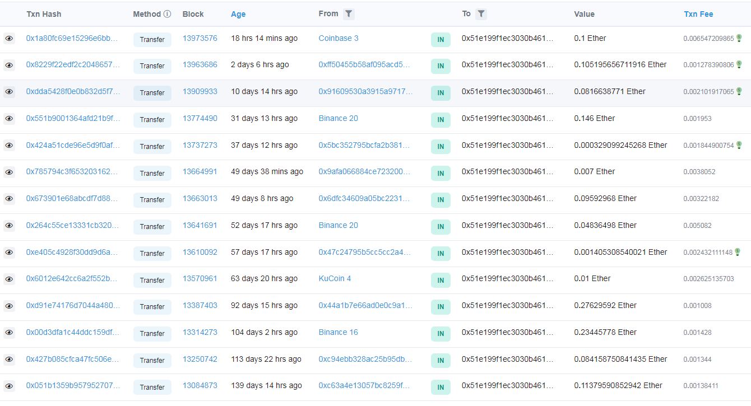Open sender address 0xff50455b58af095acd5
Screen dimensions: 751x406
365,64
